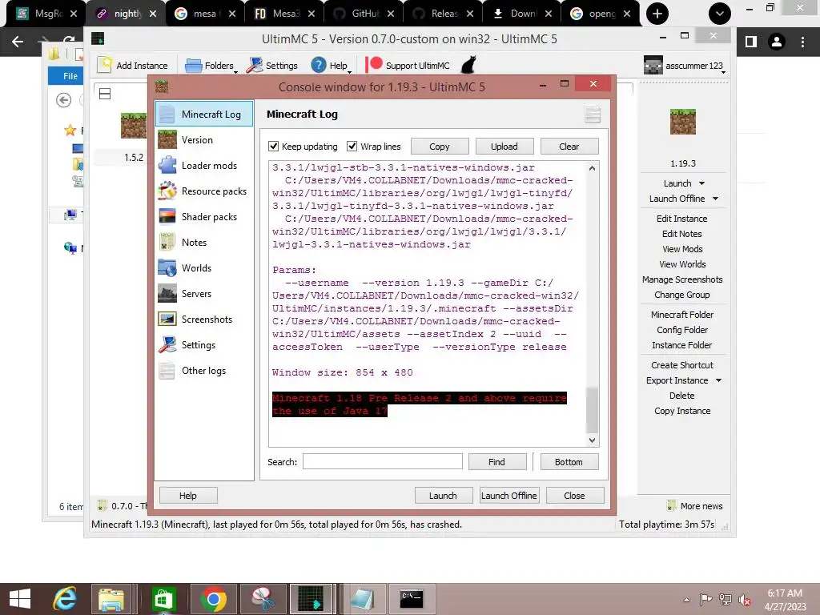Click the log Search input field
Screen dimensions: 820x615
(382, 462)
